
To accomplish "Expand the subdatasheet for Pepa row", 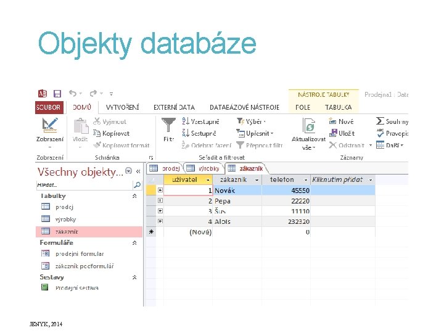I will 160,200.
